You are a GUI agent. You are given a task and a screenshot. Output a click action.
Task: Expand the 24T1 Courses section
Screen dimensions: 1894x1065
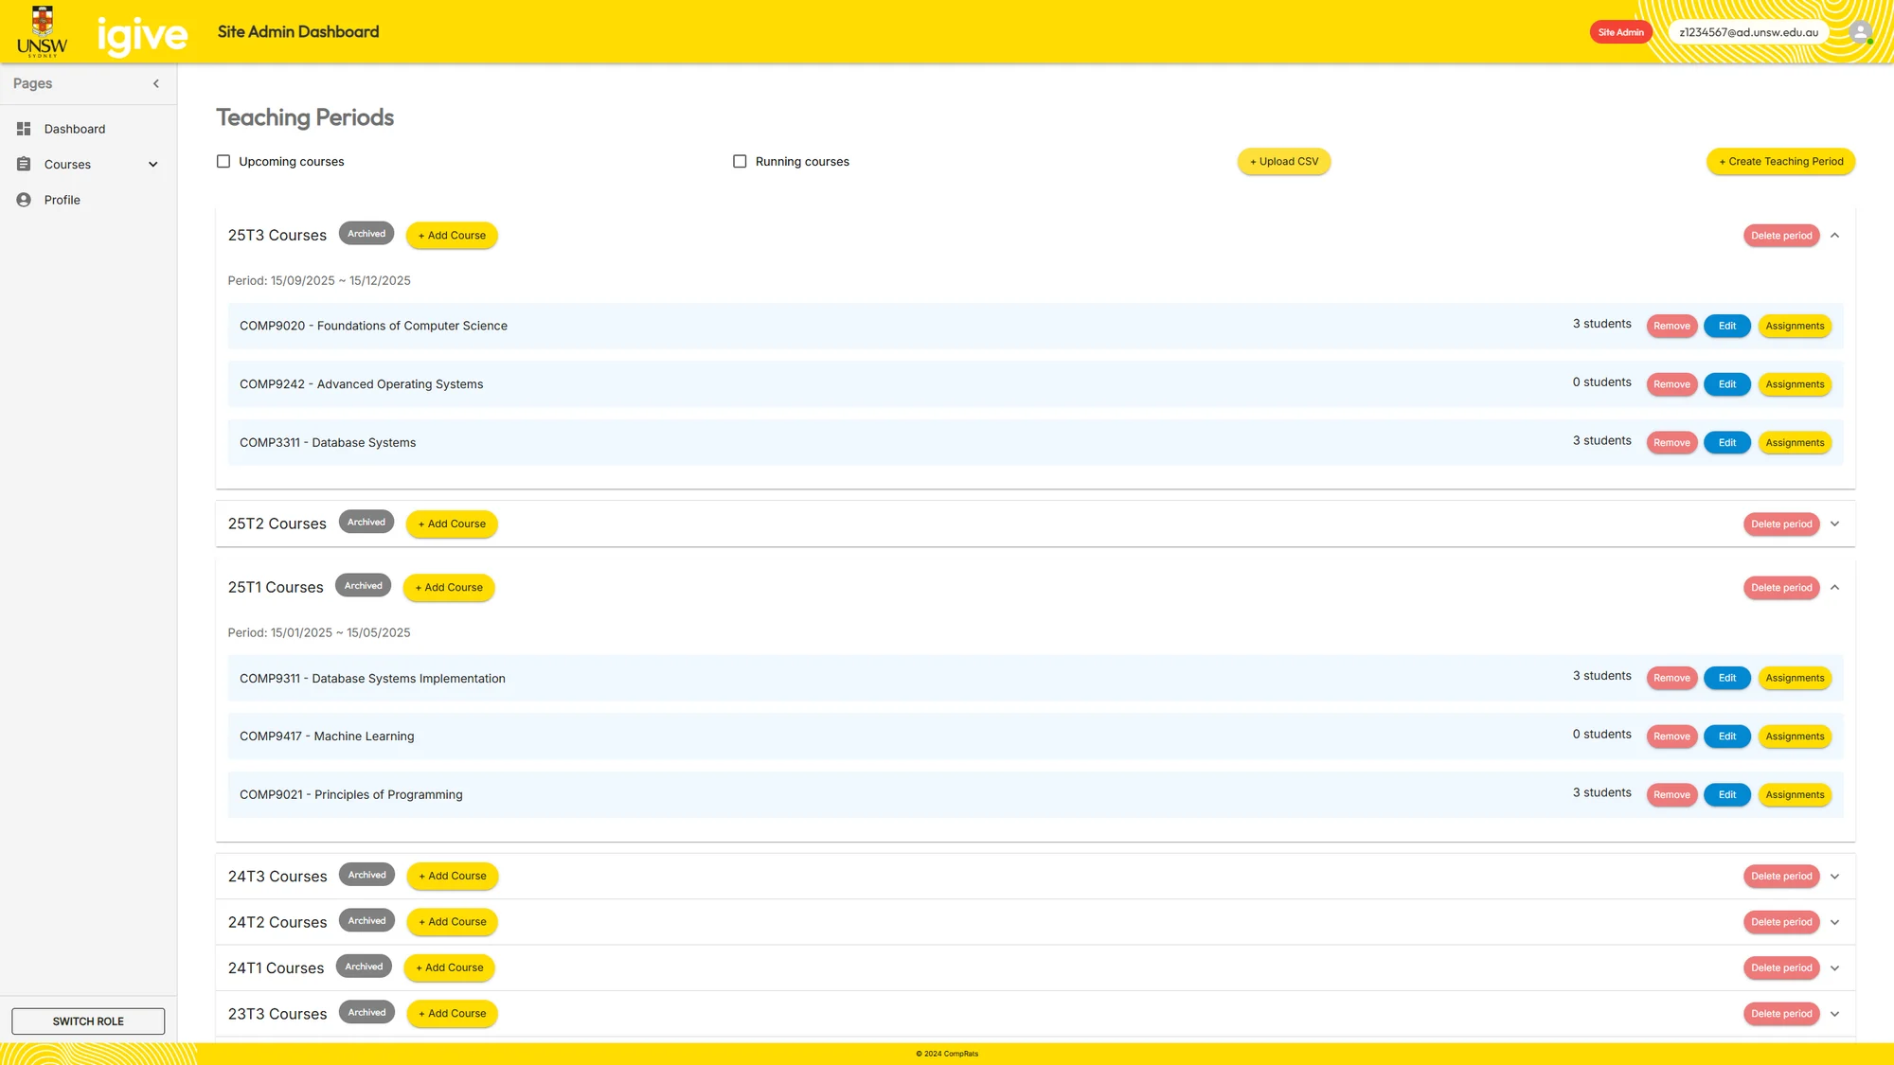click(x=1834, y=967)
